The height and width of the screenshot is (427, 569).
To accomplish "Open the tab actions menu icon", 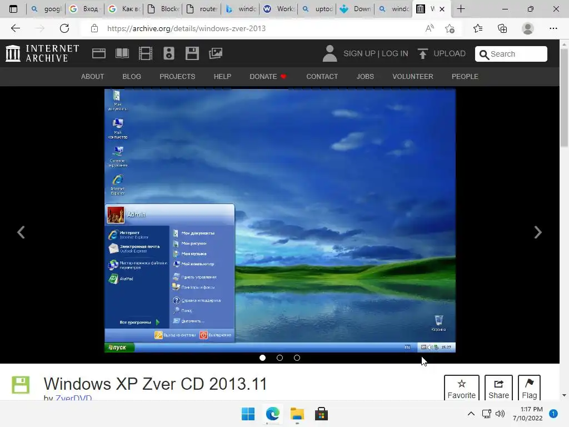I will pyautogui.click(x=13, y=9).
